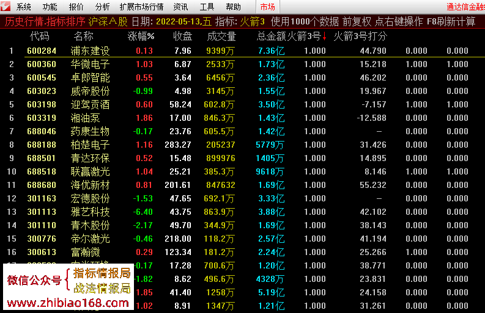Click 迎驾贡酒 volume 602.8万
The image size is (485, 313).
[x=219, y=104]
